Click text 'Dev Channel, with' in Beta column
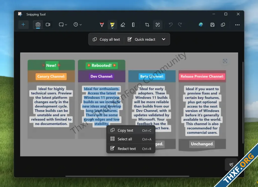Screen dimensions: 258x187 [151, 111]
